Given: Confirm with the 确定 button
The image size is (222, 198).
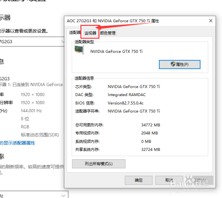Looking at the screenshot, I should (139, 180).
